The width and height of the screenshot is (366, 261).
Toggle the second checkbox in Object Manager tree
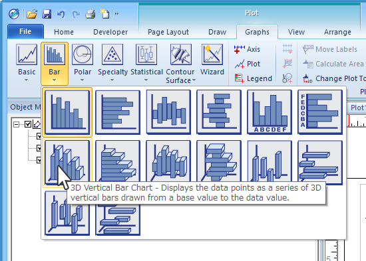tap(39, 136)
